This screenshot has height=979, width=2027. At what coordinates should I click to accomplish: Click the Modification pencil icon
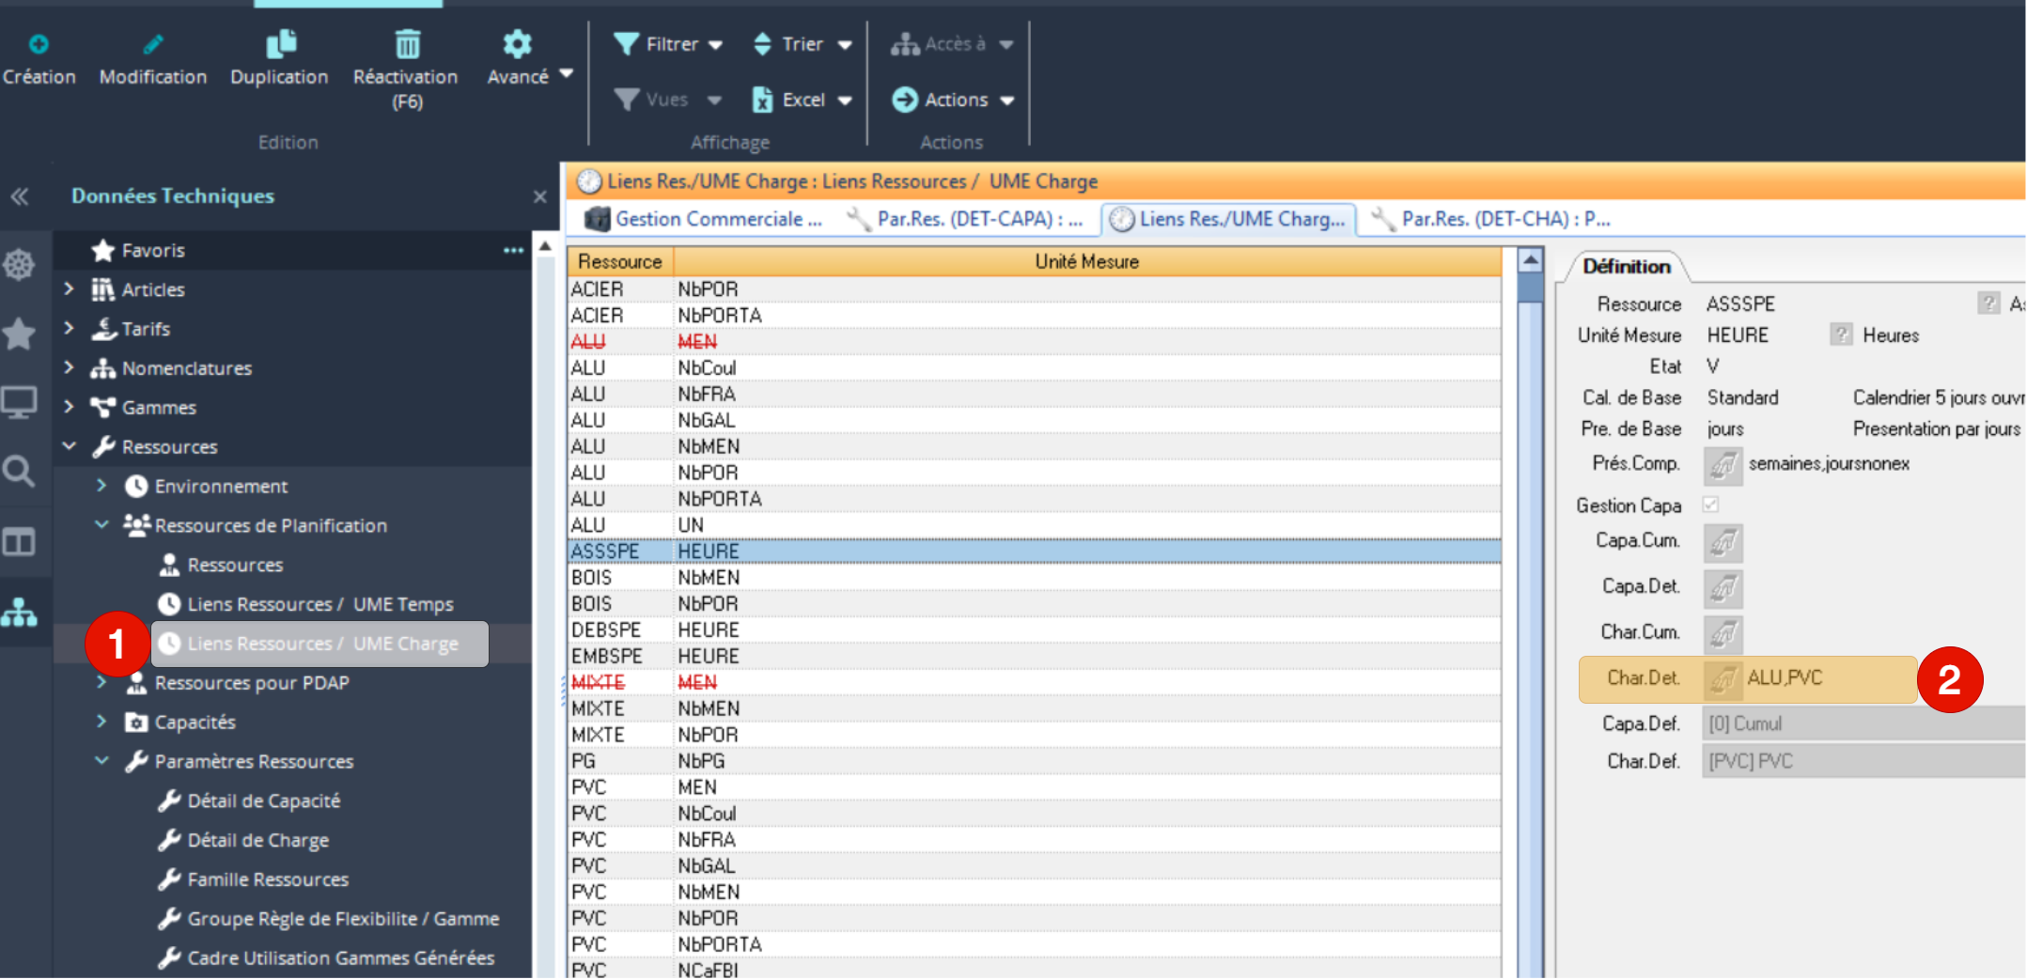click(x=152, y=44)
